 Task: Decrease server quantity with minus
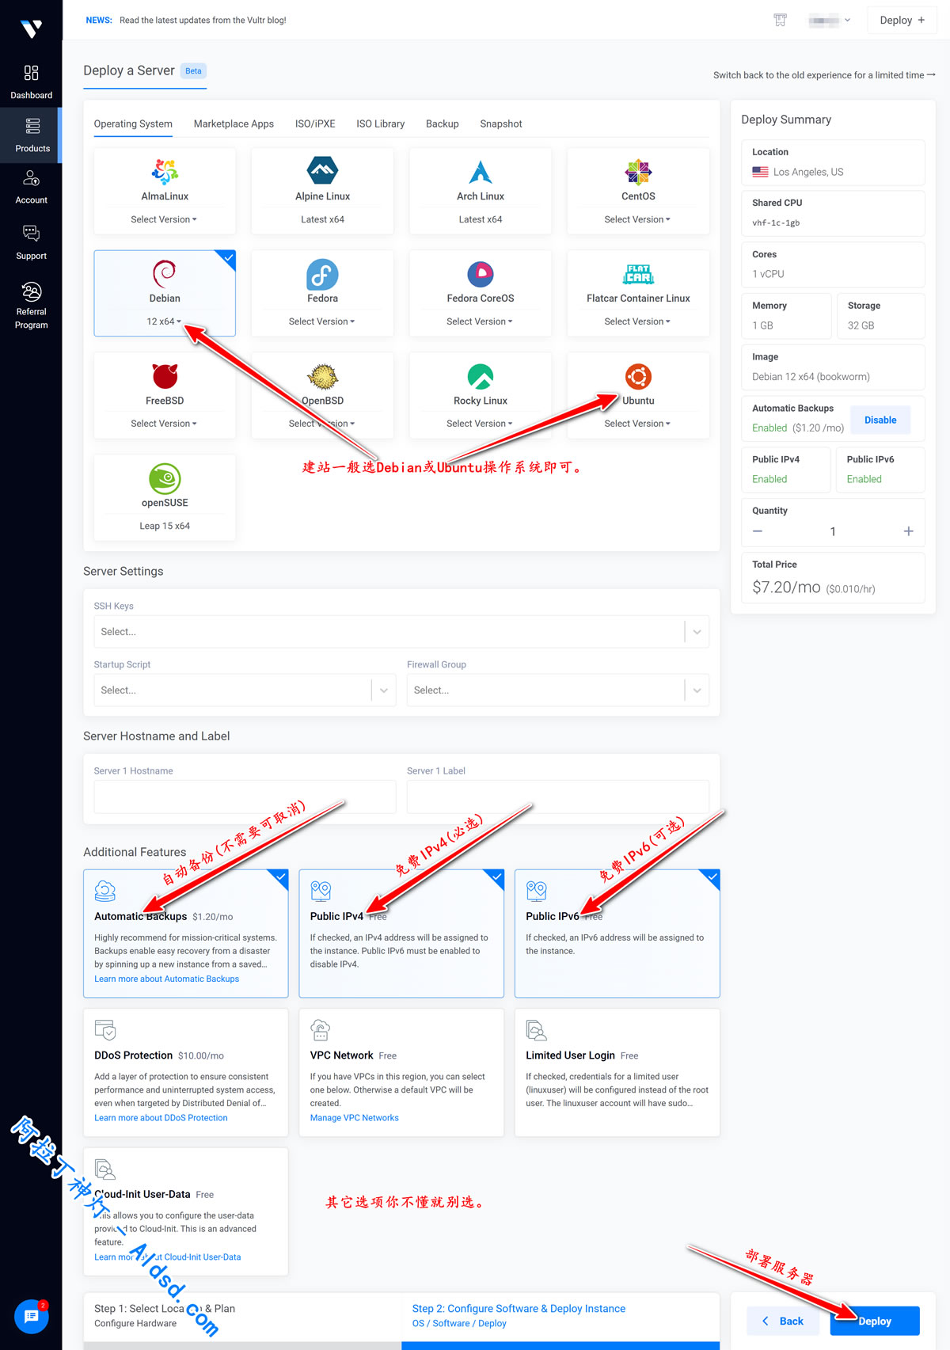point(758,531)
